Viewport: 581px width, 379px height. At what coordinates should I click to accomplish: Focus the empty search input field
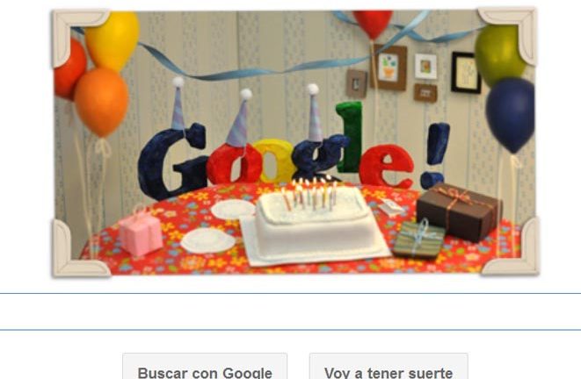[x=290, y=311]
